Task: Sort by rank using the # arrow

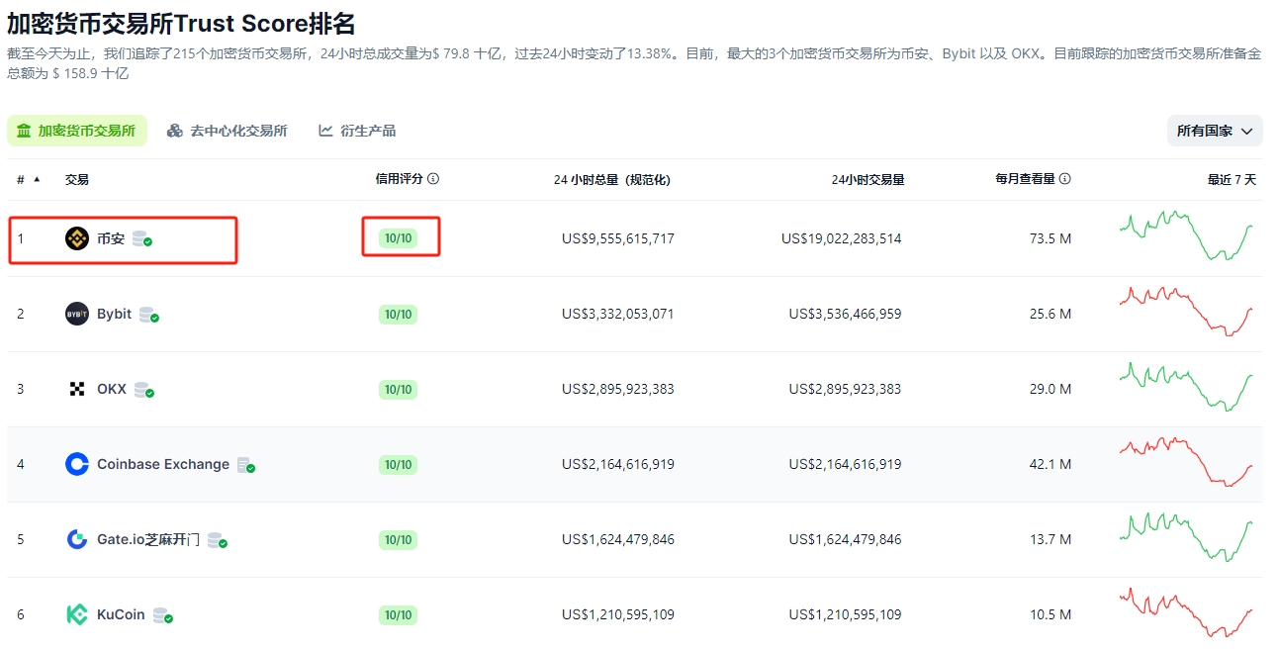Action: click(38, 179)
